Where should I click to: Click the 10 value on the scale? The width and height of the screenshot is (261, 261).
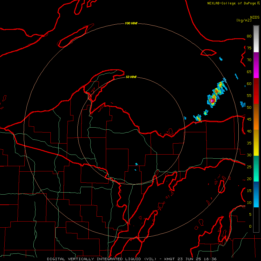[249, 203]
